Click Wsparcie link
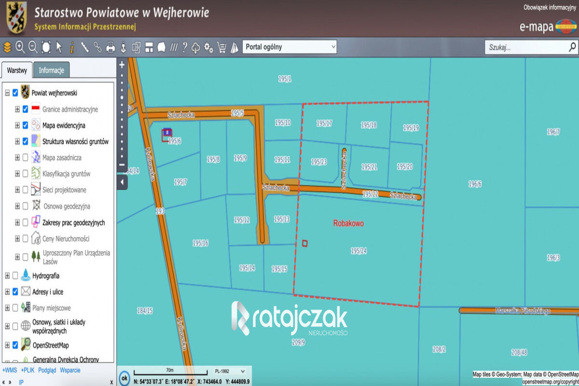The width and height of the screenshot is (579, 386). point(70,371)
